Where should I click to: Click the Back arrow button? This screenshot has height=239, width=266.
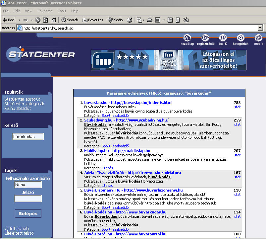[x=9, y=20]
